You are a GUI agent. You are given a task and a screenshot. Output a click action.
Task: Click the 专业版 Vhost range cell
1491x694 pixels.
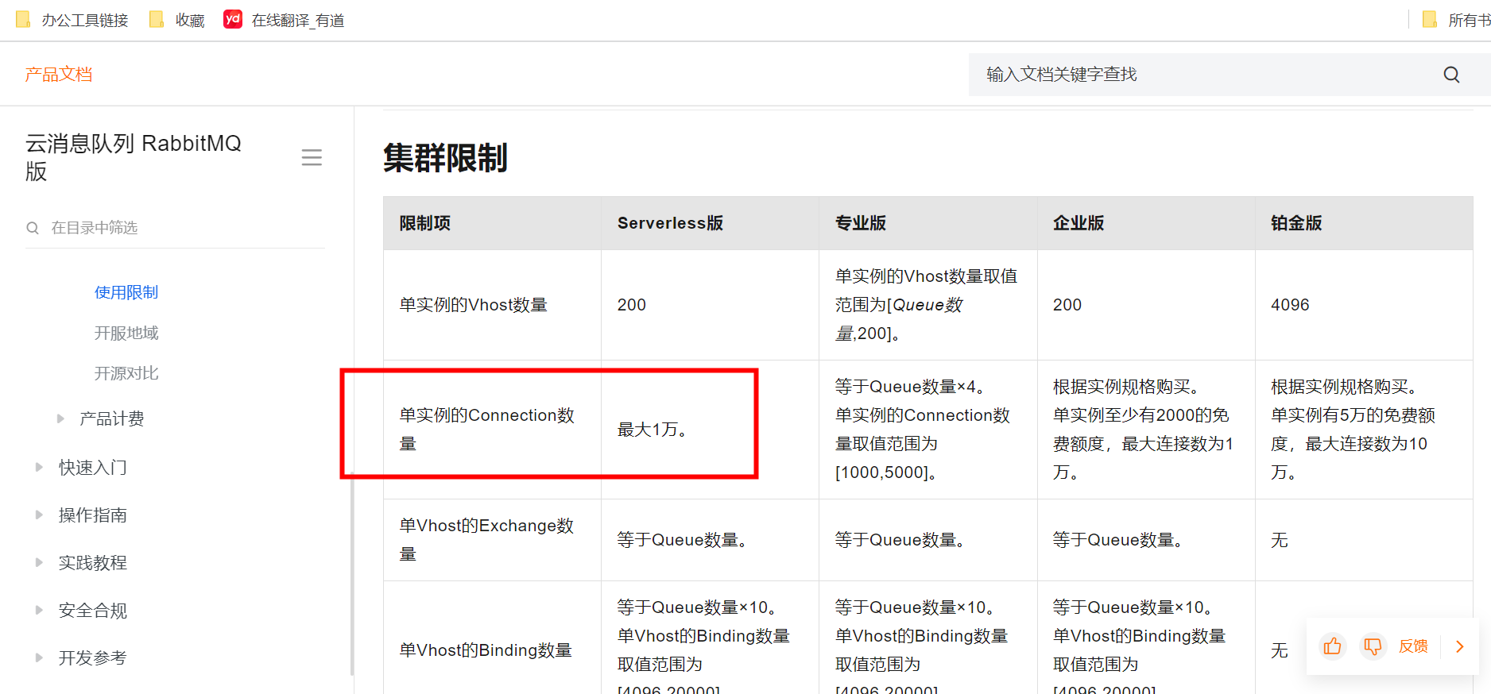928,305
